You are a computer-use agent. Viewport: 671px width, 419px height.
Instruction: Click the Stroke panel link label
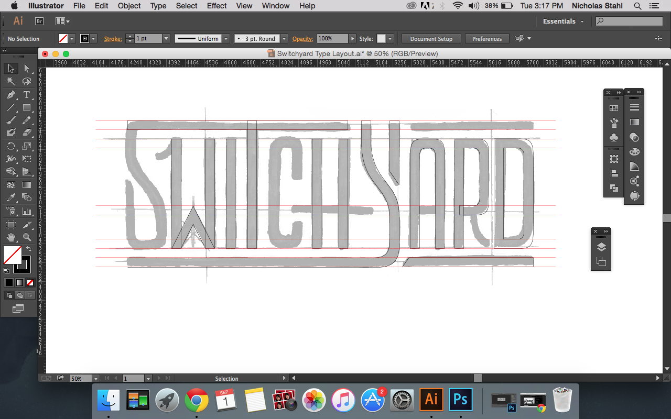(112, 39)
